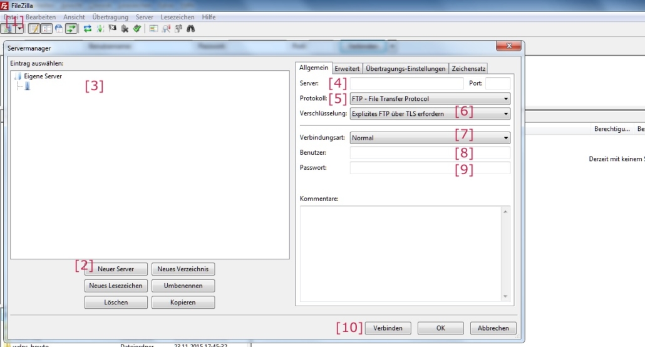645x347 pixels.
Task: Click the binoculars file search icon
Action: tap(191, 29)
